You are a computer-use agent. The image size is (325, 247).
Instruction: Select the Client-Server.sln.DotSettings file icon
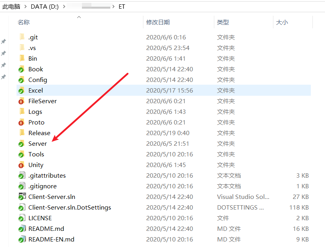(x=22, y=207)
